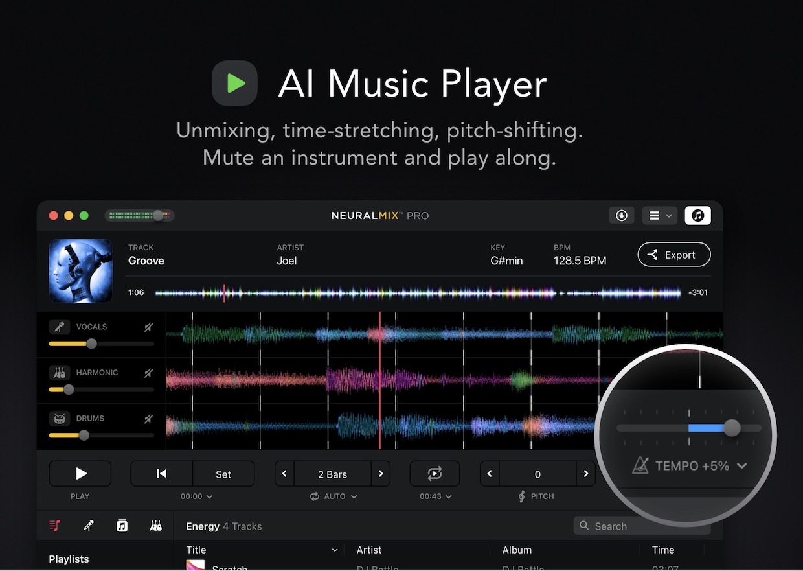
Task: Select the microphone tab in library sidebar
Action: [89, 526]
